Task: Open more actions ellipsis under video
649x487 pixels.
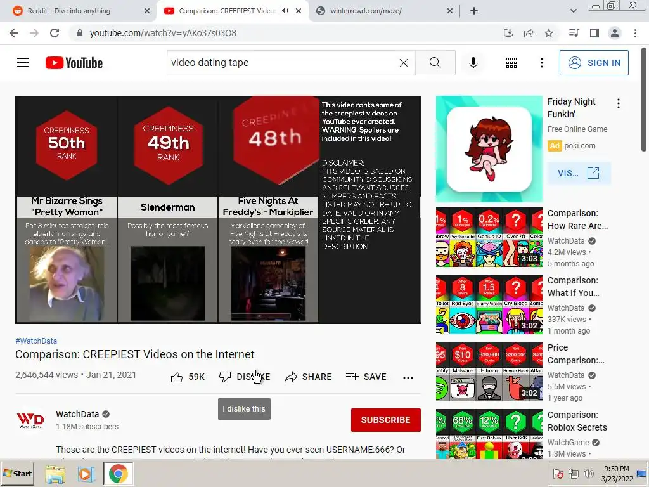Action: coord(408,377)
